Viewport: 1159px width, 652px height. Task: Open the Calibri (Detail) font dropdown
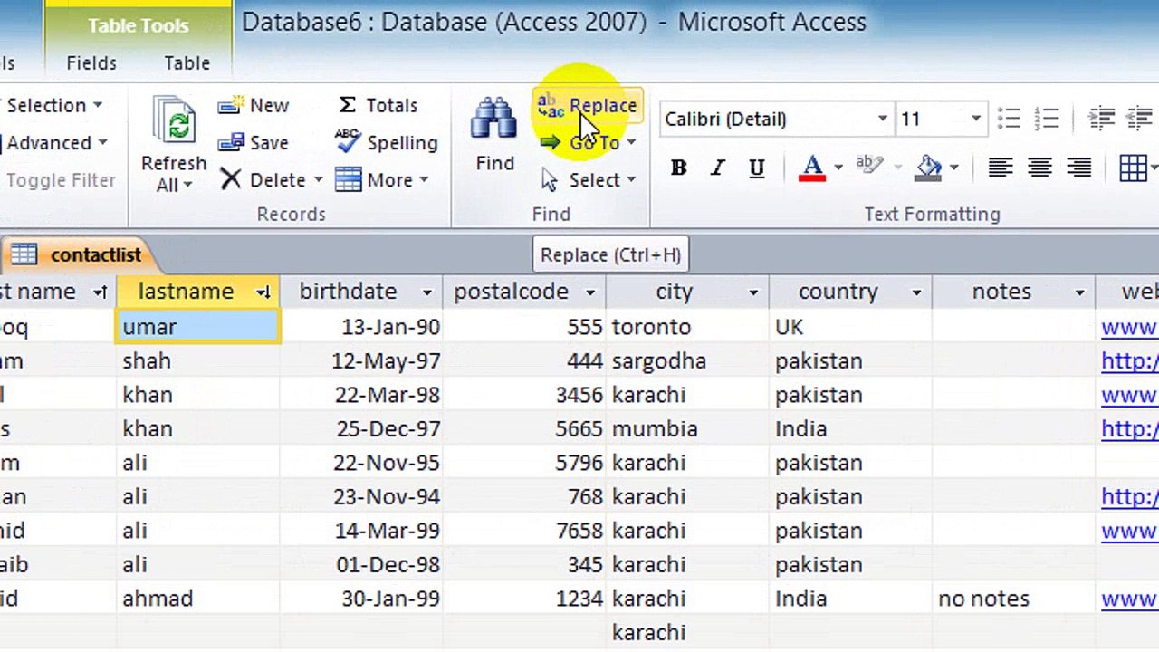click(882, 119)
